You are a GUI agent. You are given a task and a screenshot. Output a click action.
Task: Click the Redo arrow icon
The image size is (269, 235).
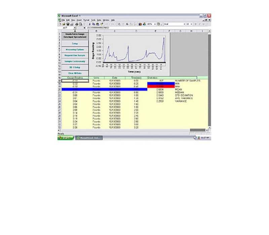(x=113, y=24)
